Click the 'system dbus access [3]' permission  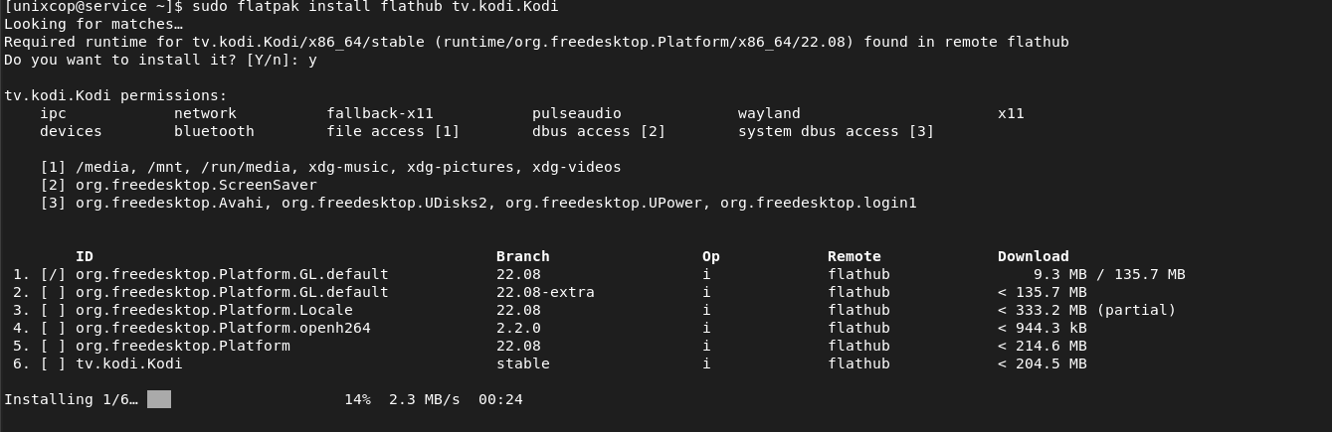pos(836,131)
